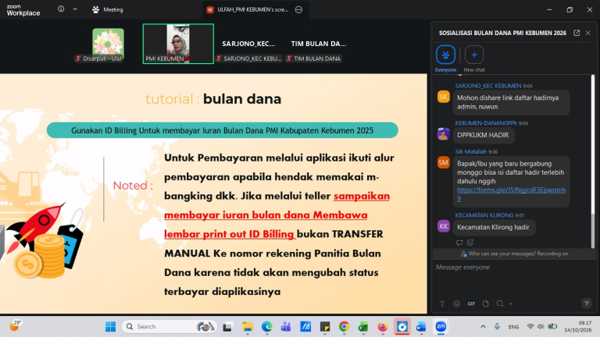The image size is (600, 337).
Task: Select the PMI KEBUMEN video thumbnail
Action: [178, 44]
